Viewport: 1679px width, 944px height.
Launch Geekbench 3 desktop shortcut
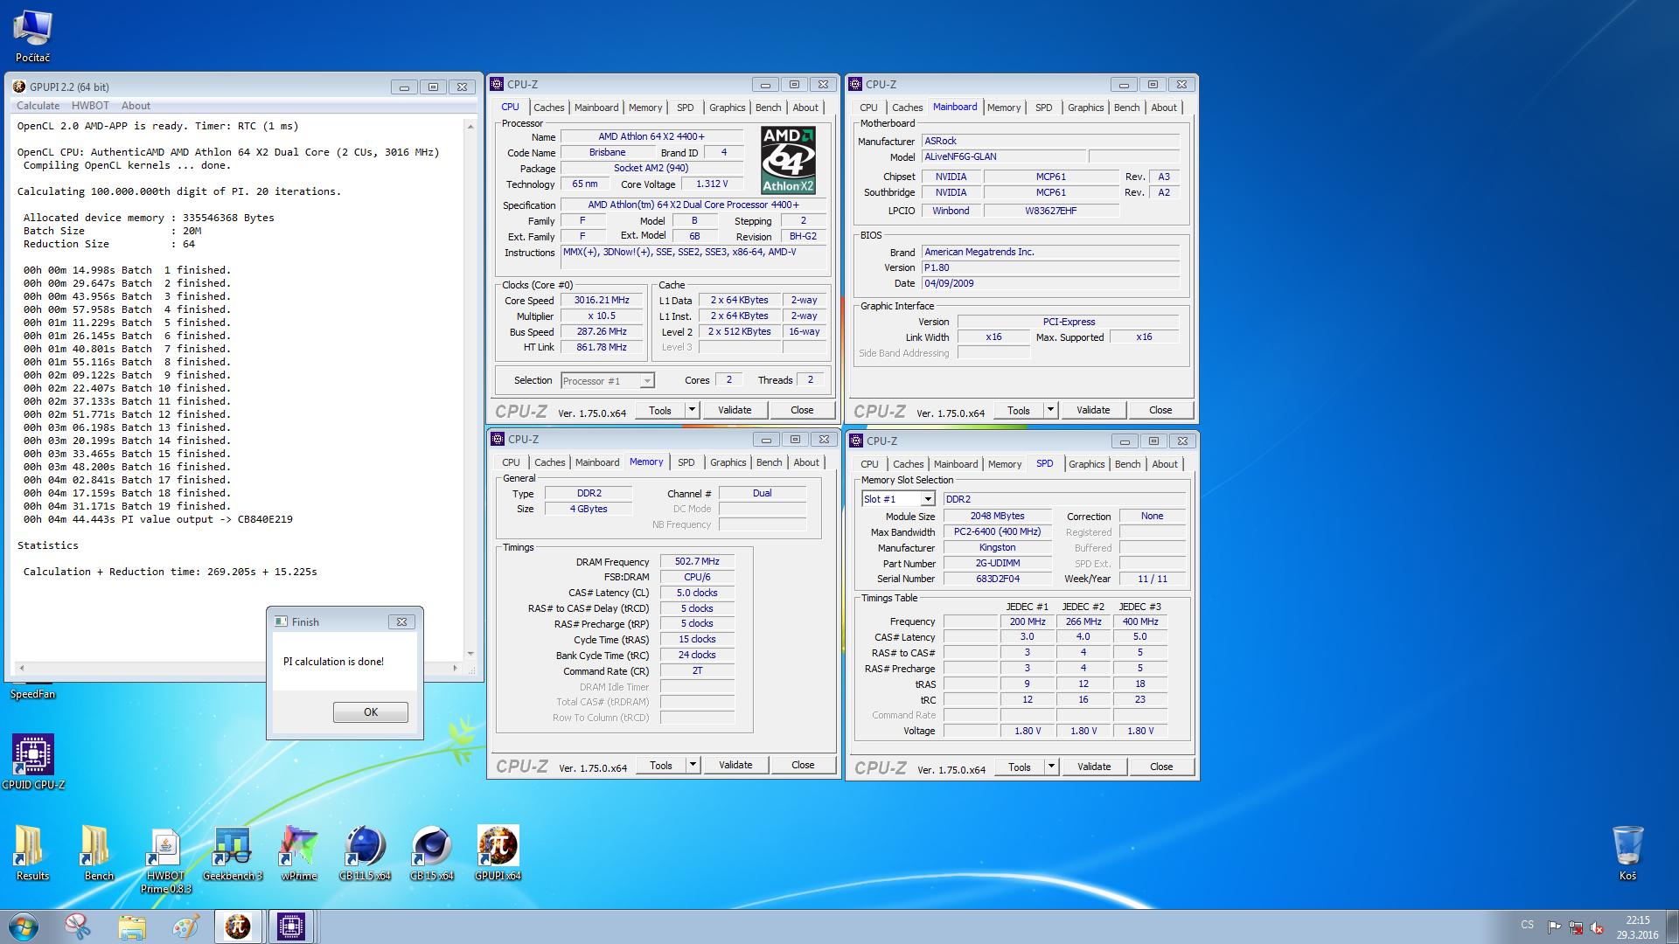pyautogui.click(x=232, y=853)
